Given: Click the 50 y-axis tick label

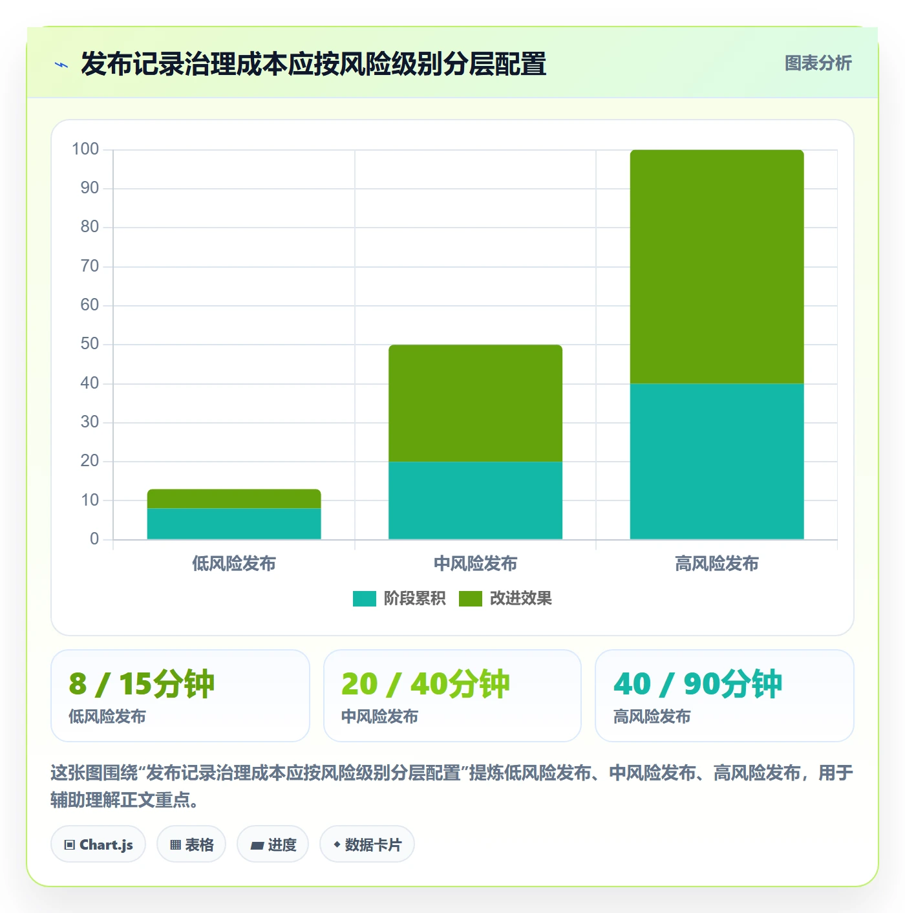Looking at the screenshot, I should (x=90, y=344).
